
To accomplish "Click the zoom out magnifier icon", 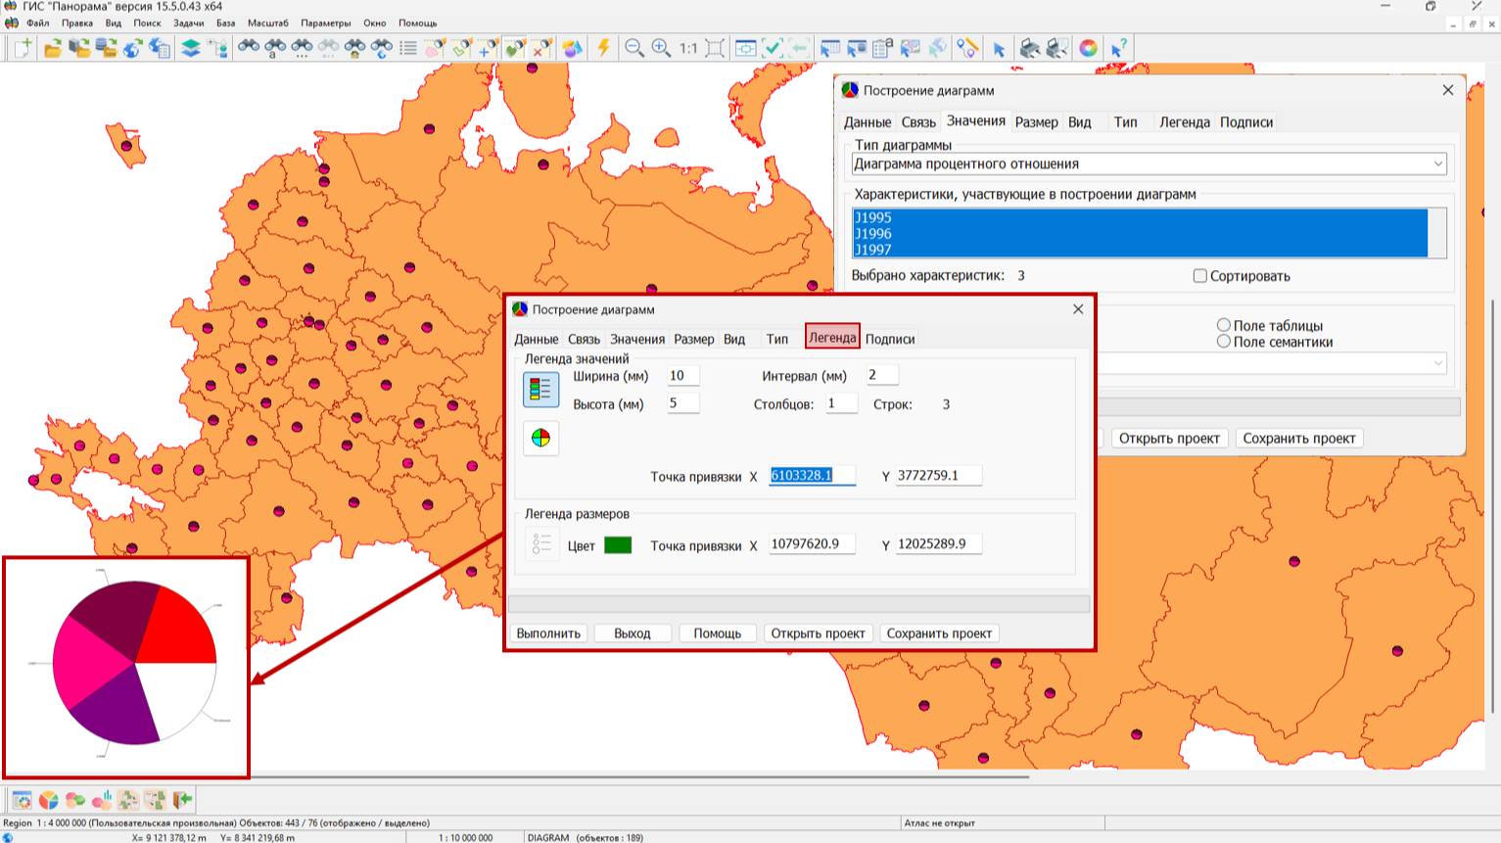I will tap(634, 48).
